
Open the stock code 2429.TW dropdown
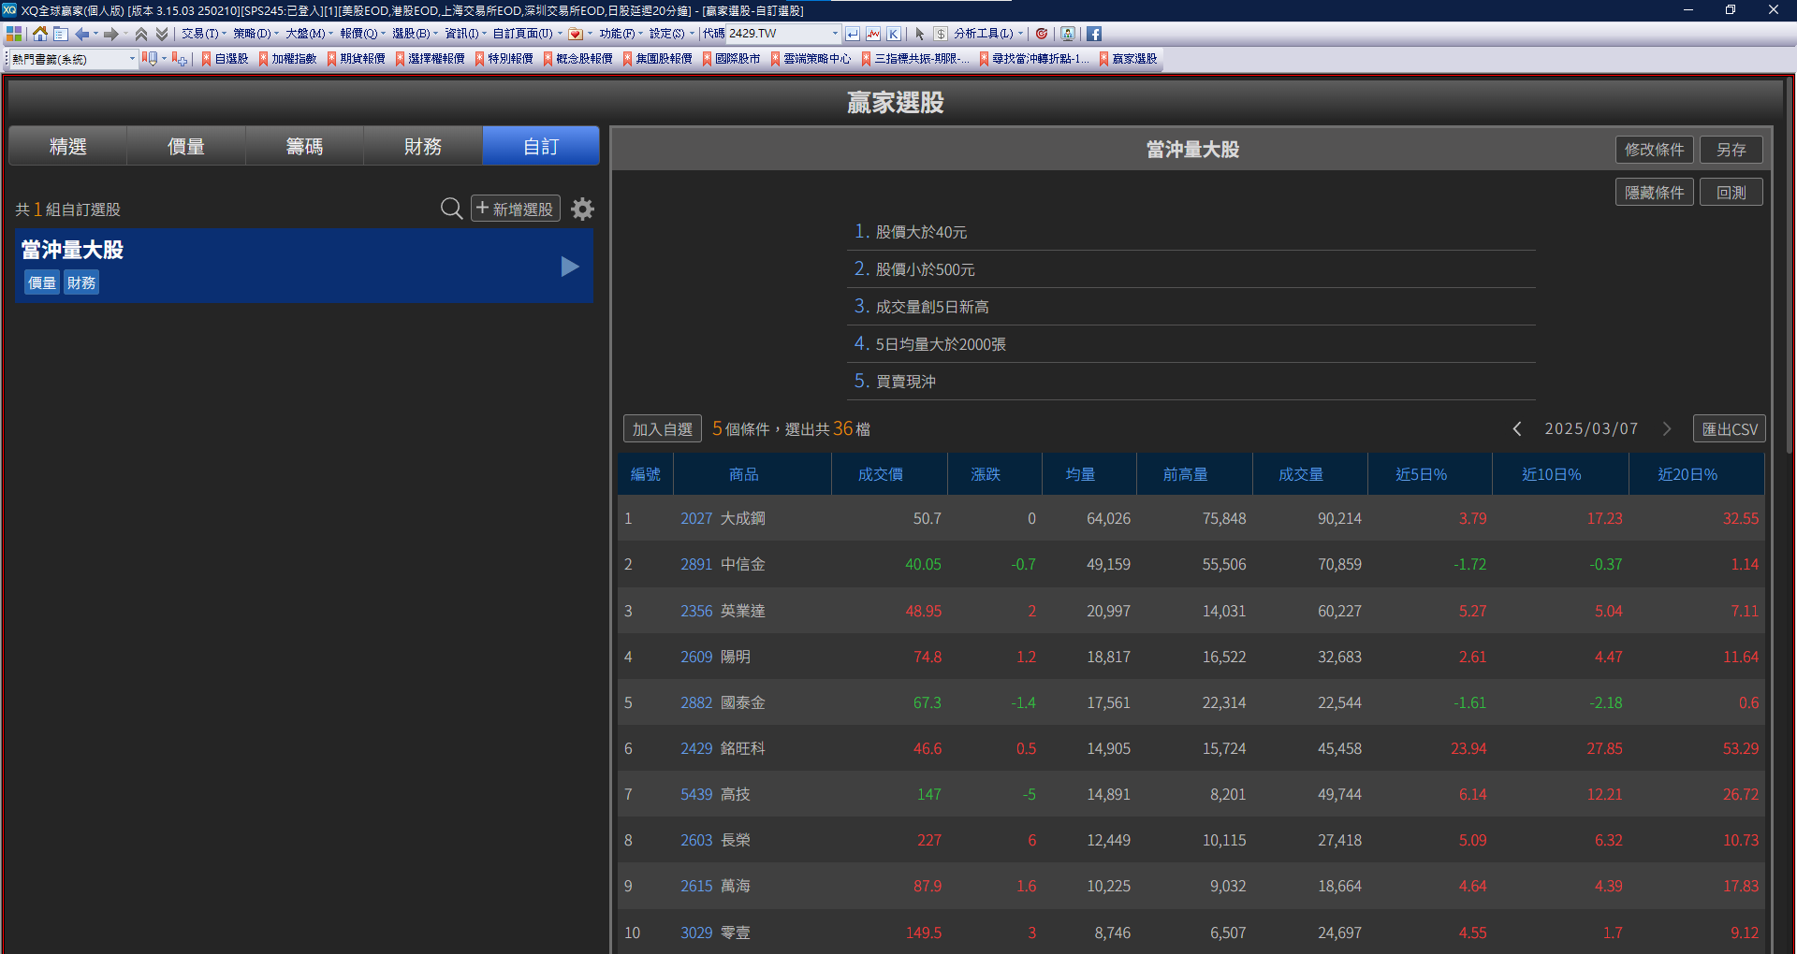835,34
